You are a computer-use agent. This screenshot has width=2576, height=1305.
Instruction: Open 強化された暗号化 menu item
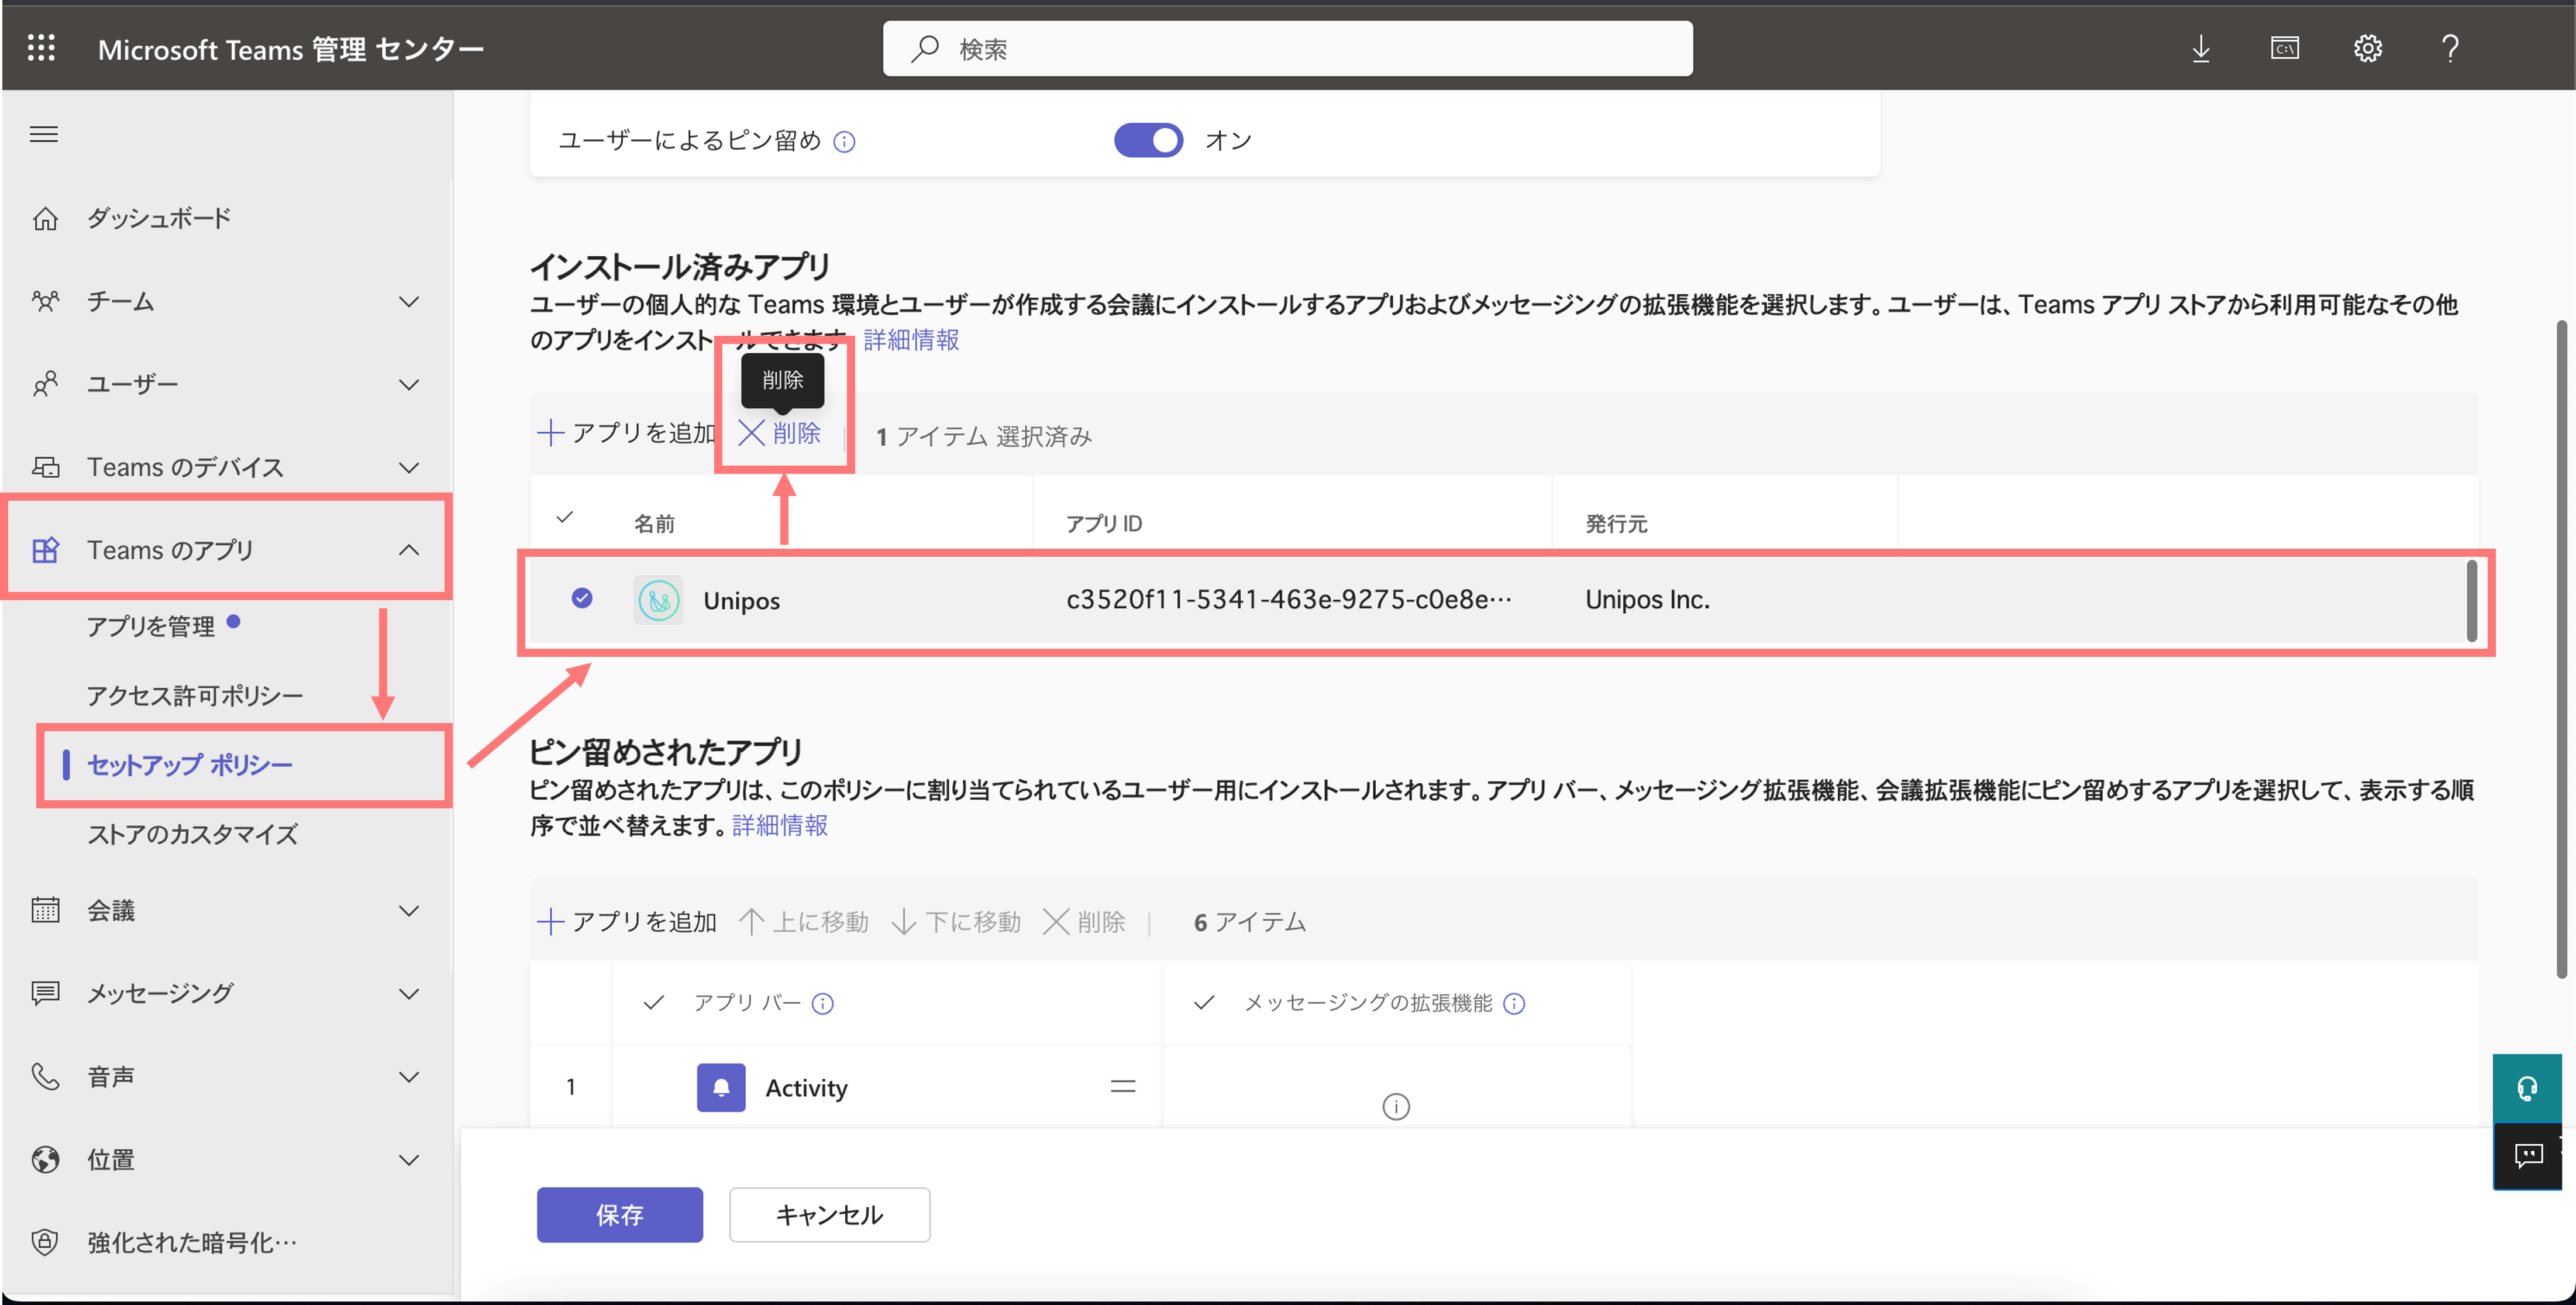tap(192, 1242)
